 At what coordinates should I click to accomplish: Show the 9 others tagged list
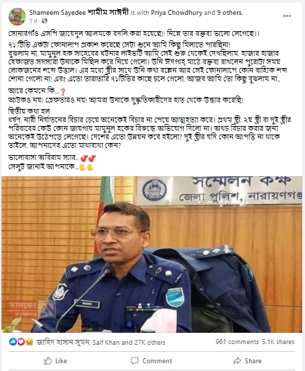[x=229, y=13]
